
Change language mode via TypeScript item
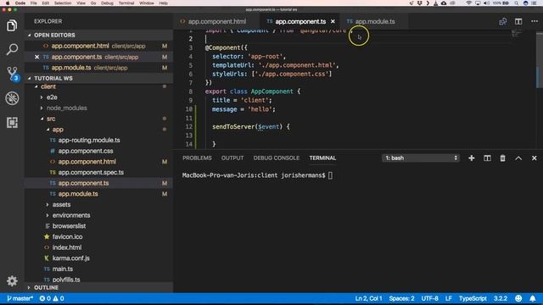coord(473,298)
